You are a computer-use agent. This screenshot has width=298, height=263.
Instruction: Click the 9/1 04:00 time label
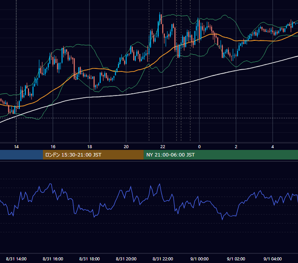pos(273,259)
